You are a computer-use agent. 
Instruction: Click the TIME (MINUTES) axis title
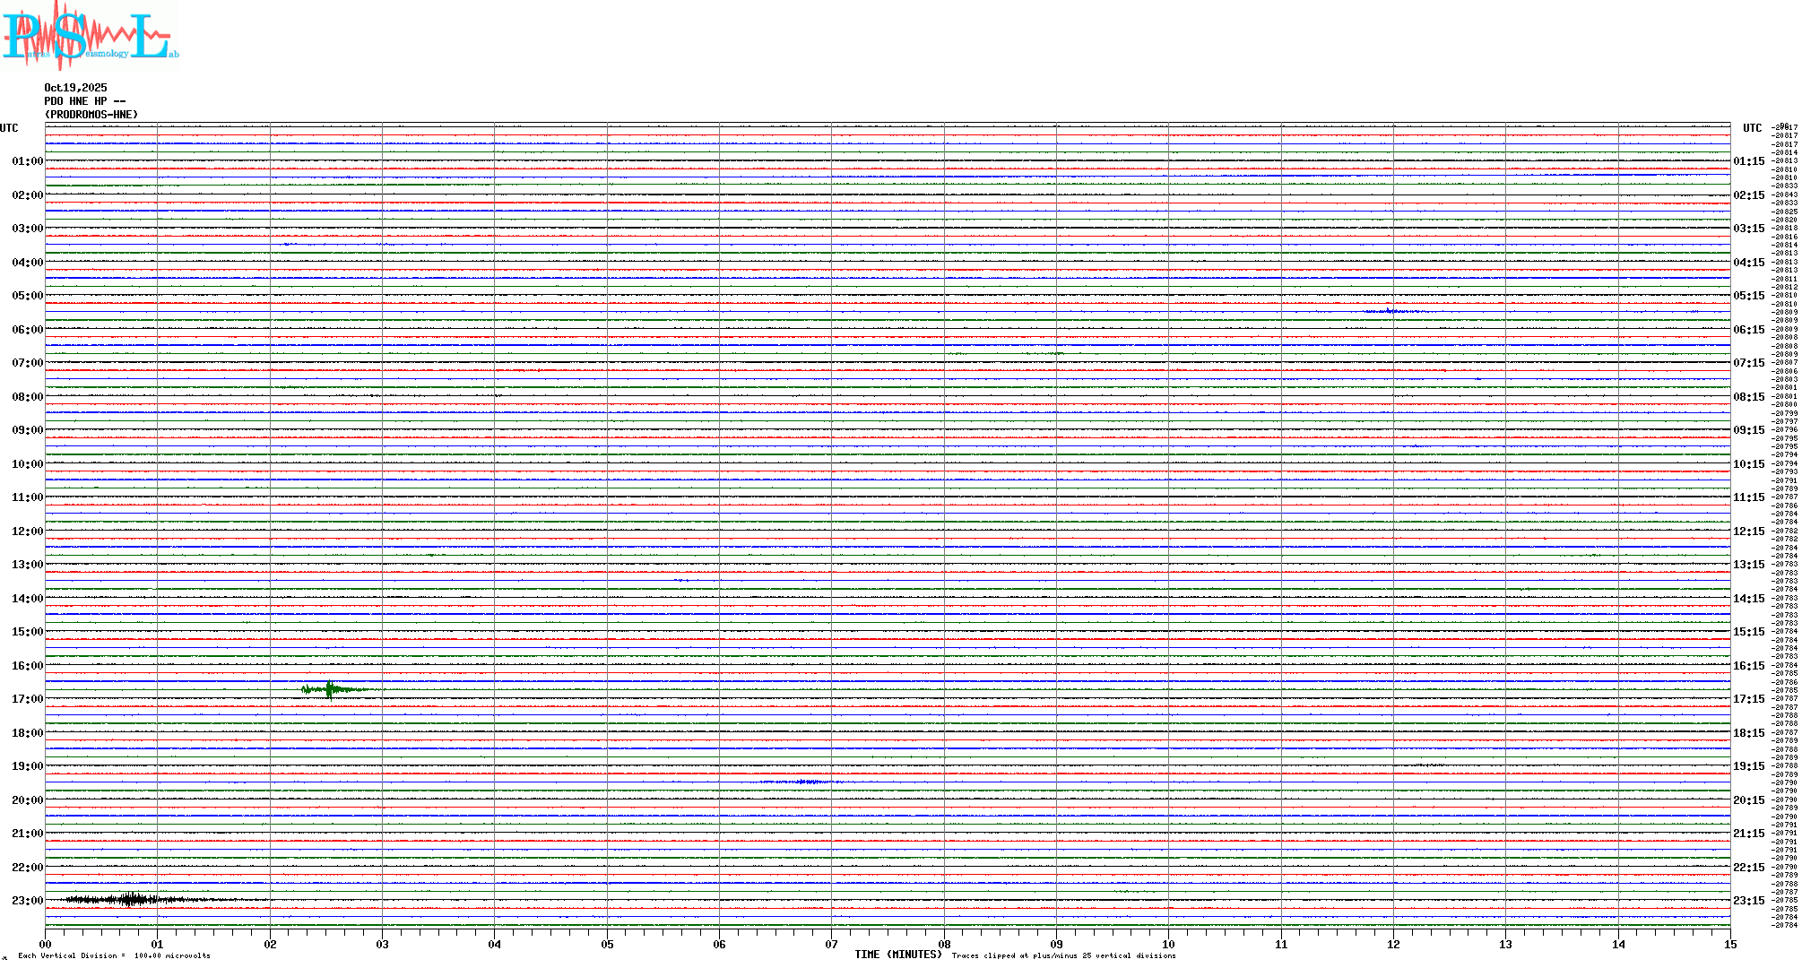pyautogui.click(x=897, y=955)
